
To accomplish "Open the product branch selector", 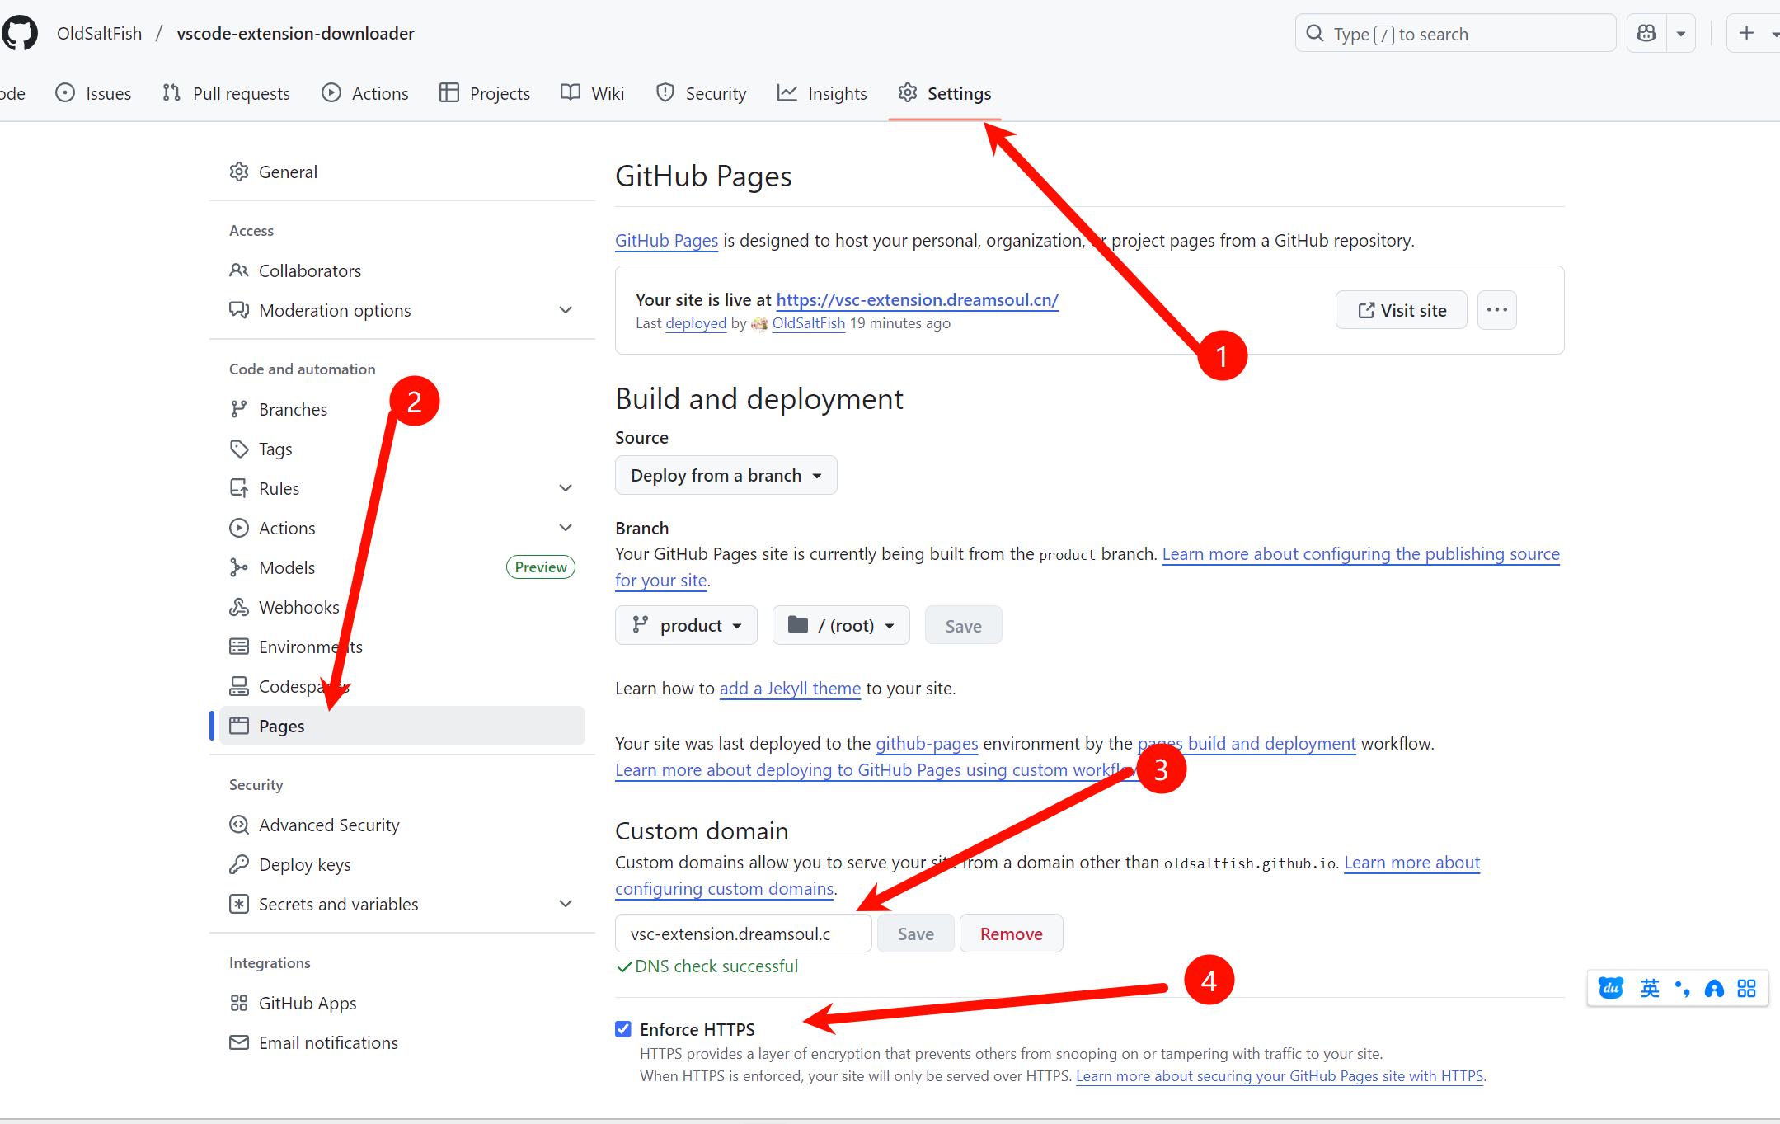I will tap(686, 625).
